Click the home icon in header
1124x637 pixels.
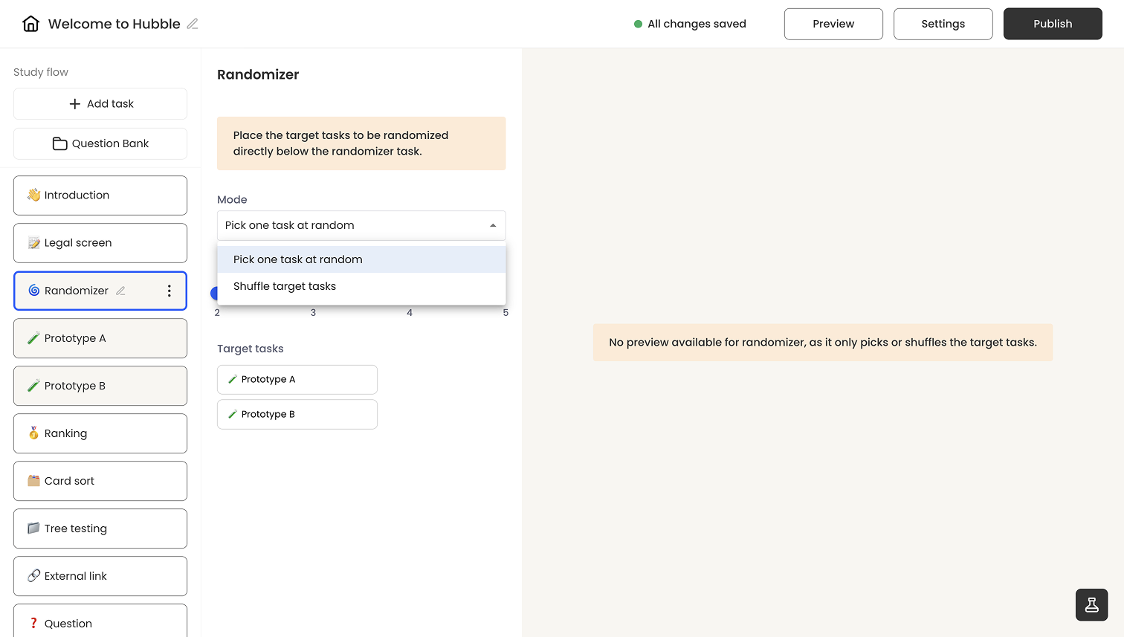coord(30,24)
